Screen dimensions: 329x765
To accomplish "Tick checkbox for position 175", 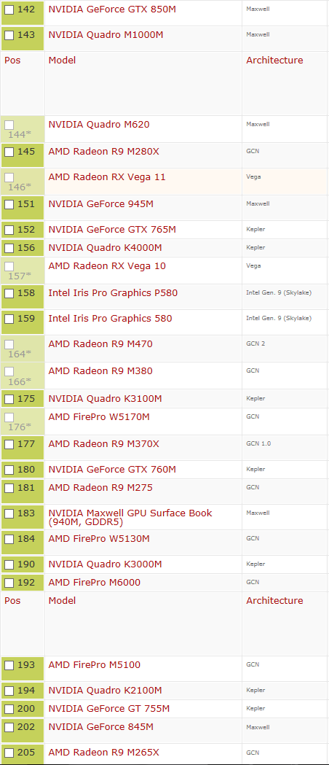I will click(9, 399).
